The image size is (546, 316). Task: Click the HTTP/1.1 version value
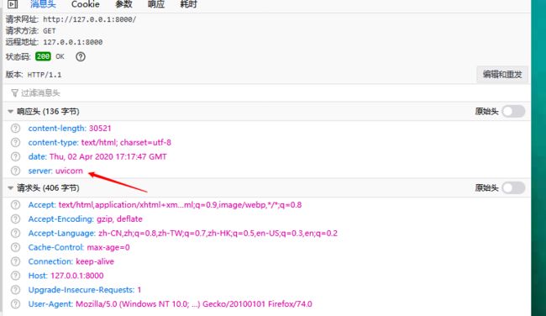(x=45, y=75)
